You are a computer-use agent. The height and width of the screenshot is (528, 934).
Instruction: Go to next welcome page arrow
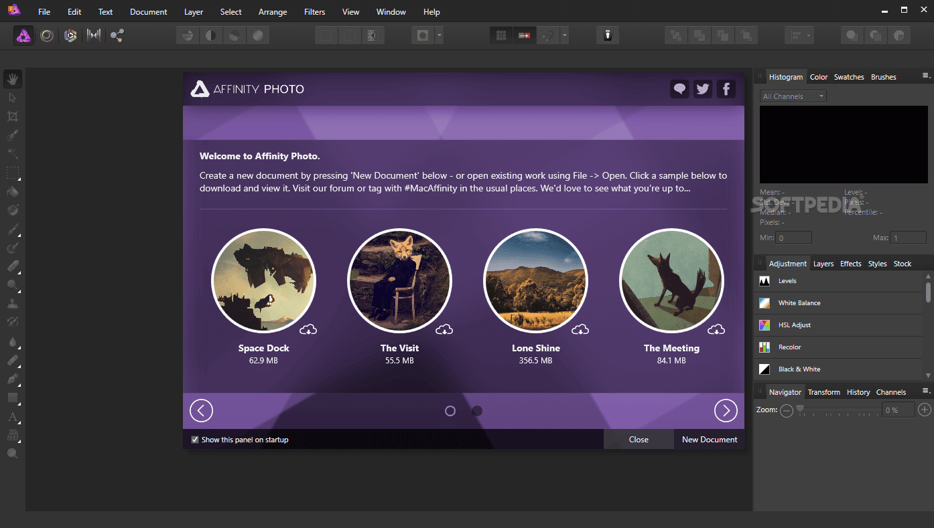(x=726, y=411)
